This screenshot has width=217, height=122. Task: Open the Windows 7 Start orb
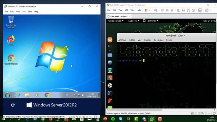(x=7, y=95)
